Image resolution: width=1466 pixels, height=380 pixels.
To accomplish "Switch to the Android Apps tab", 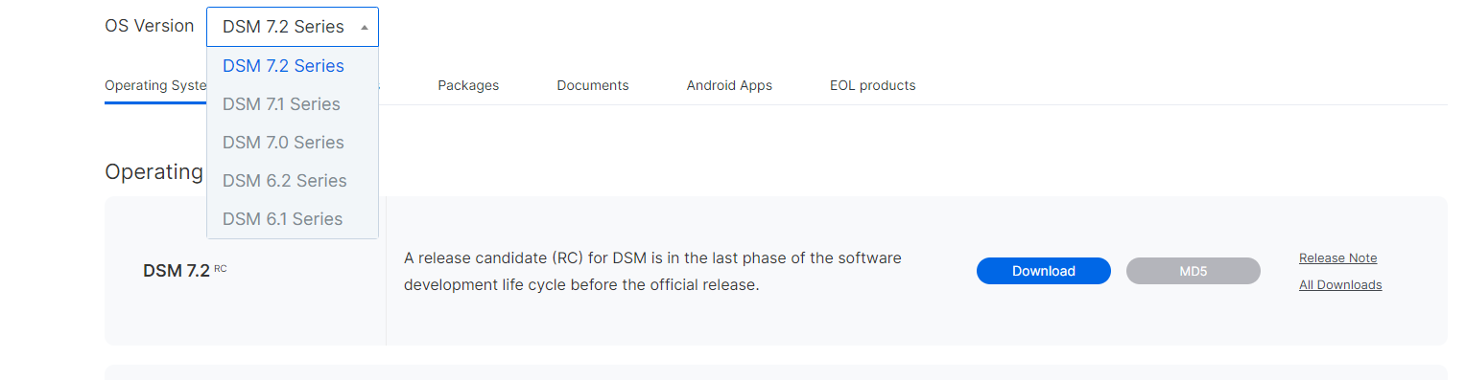I will 729,85.
